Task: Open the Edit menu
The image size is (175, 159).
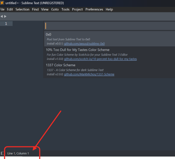Action: 10,9
